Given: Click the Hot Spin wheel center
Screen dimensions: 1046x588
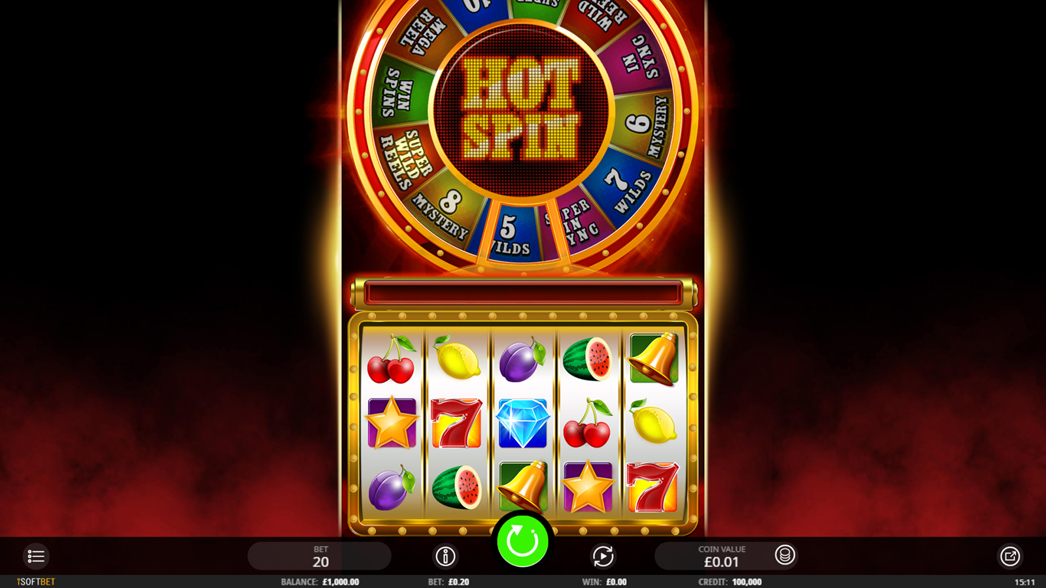Looking at the screenshot, I should (522, 108).
